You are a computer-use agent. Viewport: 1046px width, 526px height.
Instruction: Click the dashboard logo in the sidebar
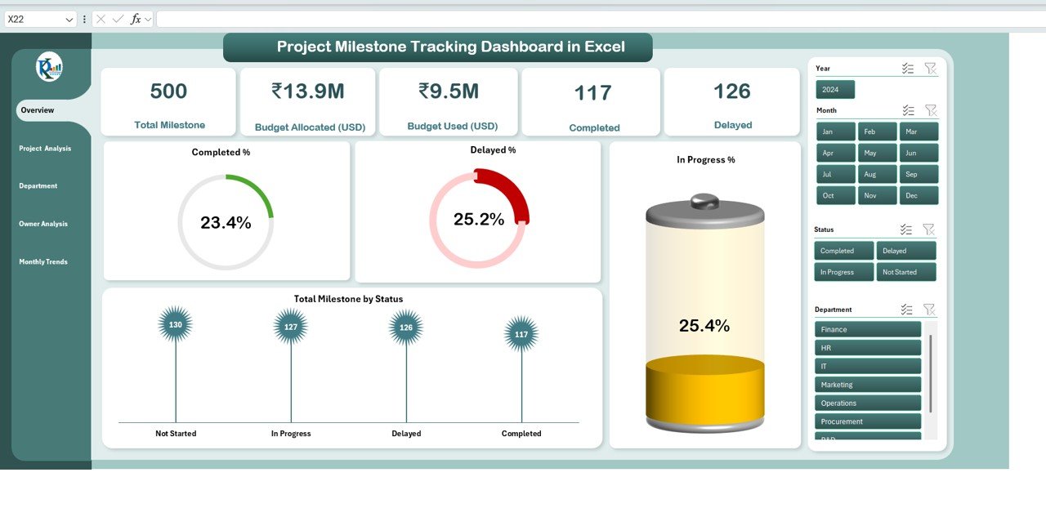pyautogui.click(x=49, y=68)
